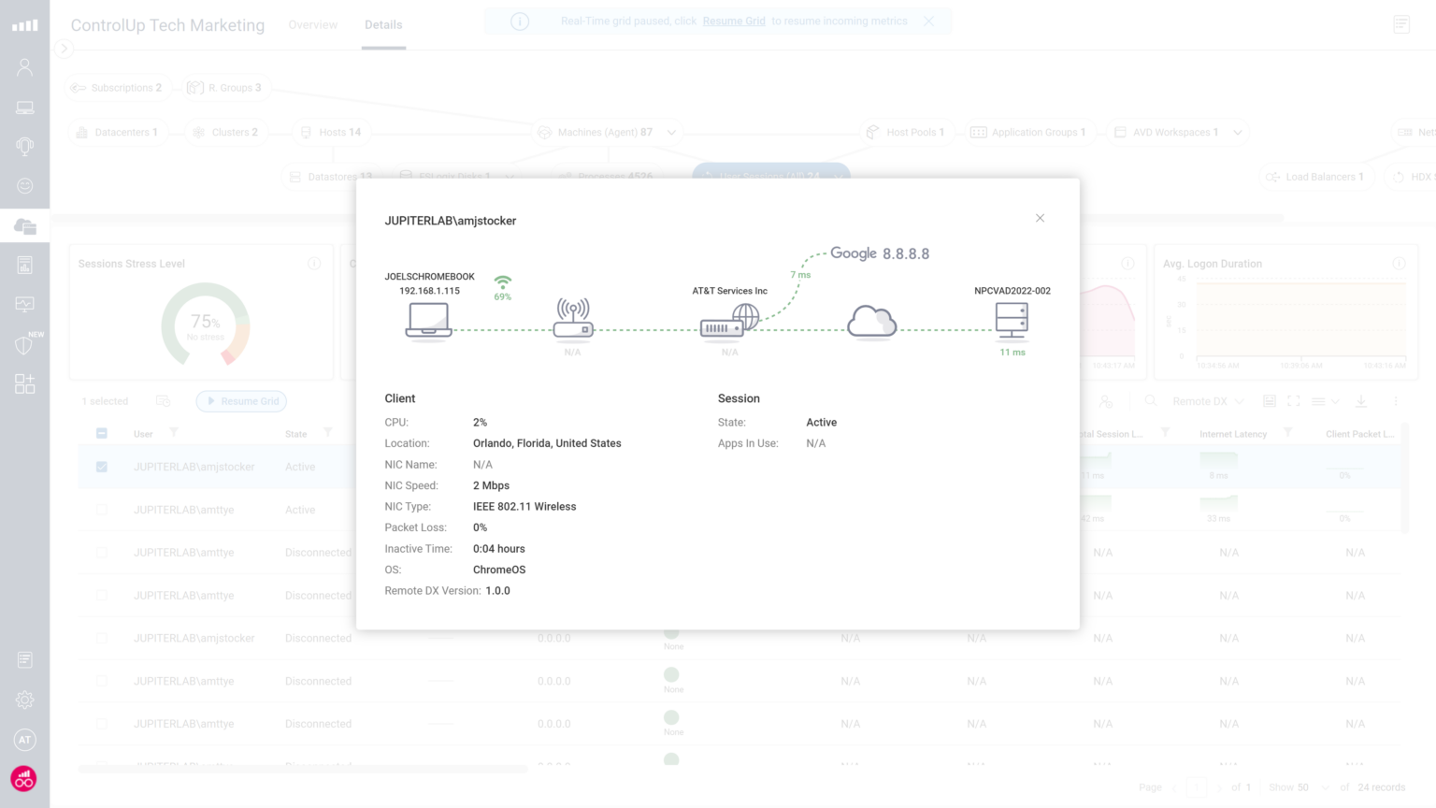
Task: Click the Resume Grid link in the banner
Action: [734, 21]
